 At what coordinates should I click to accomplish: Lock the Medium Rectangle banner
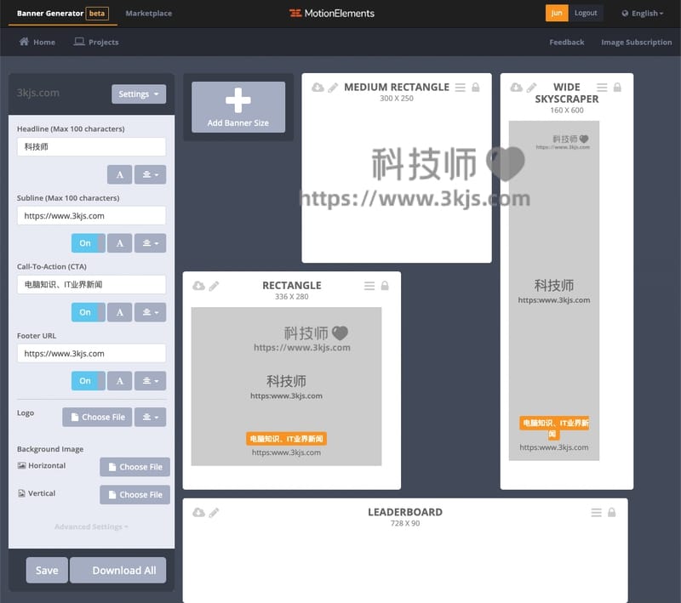(476, 88)
